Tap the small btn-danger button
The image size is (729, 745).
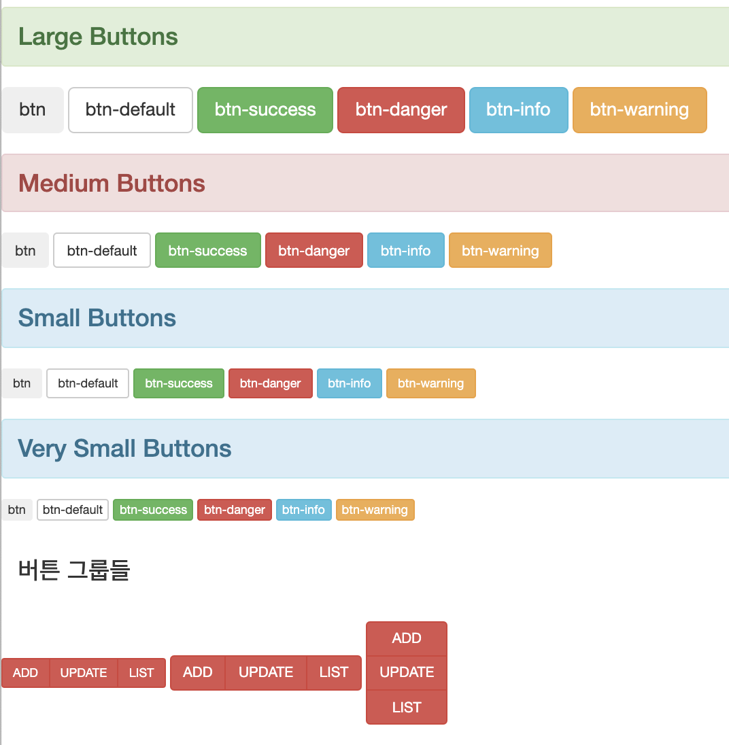271,383
